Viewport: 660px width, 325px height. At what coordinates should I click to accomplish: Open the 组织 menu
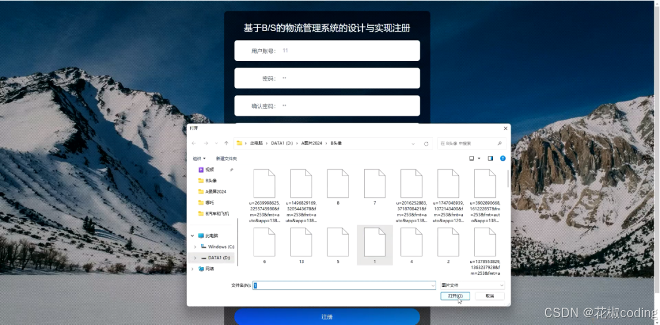coord(199,158)
